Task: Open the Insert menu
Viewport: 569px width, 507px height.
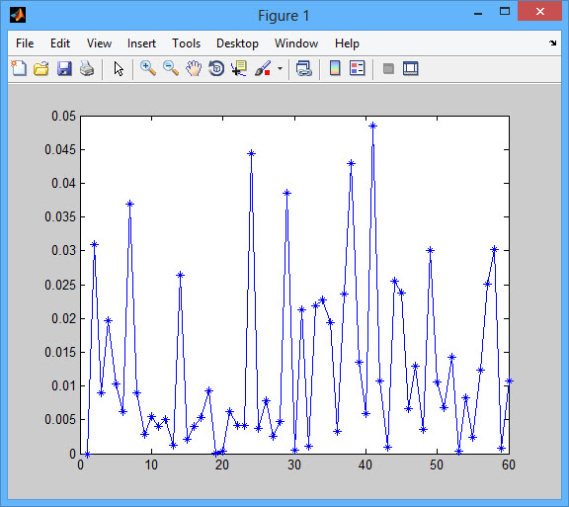Action: pos(141,43)
